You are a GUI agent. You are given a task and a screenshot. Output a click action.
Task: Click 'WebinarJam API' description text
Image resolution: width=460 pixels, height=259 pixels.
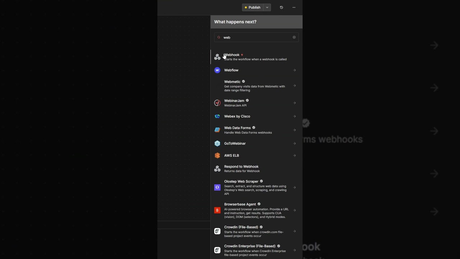pos(235,105)
